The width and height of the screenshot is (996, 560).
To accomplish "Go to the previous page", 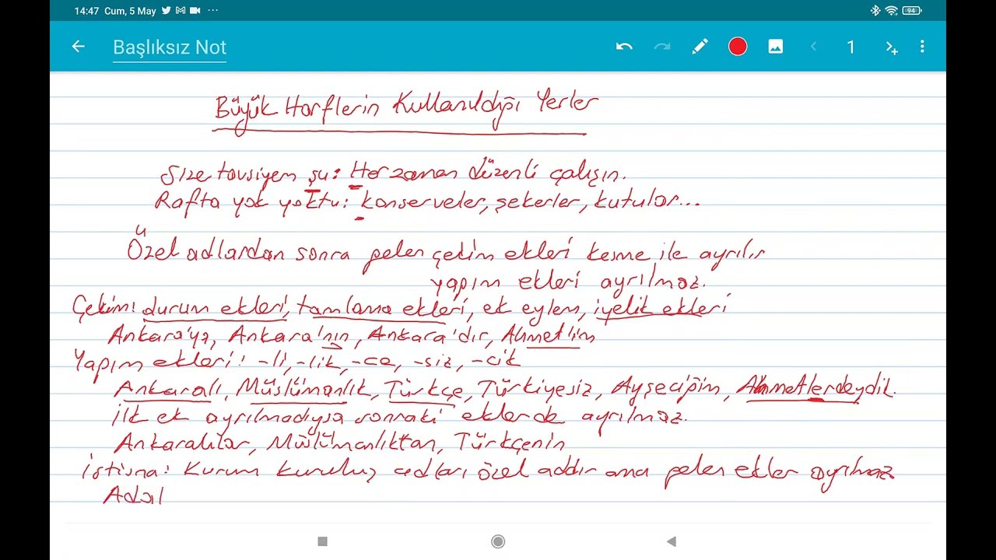I will pyautogui.click(x=813, y=47).
